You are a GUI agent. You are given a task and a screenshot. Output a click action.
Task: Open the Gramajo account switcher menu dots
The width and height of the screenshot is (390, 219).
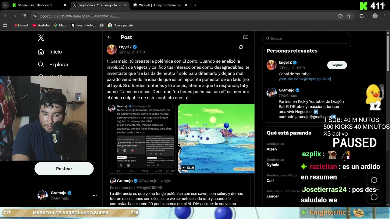(95, 195)
